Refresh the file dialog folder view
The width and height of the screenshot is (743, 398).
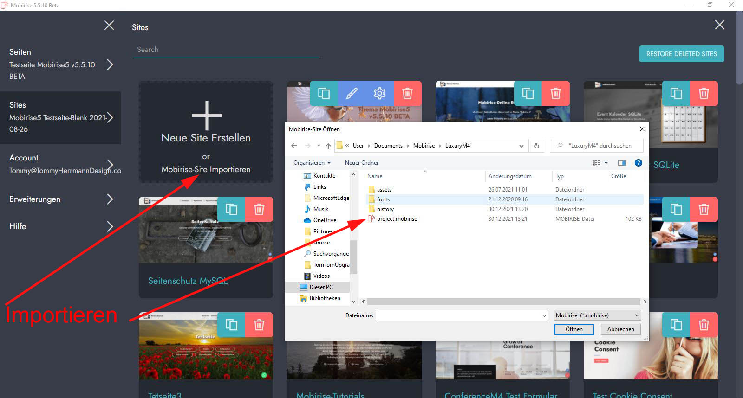point(536,146)
